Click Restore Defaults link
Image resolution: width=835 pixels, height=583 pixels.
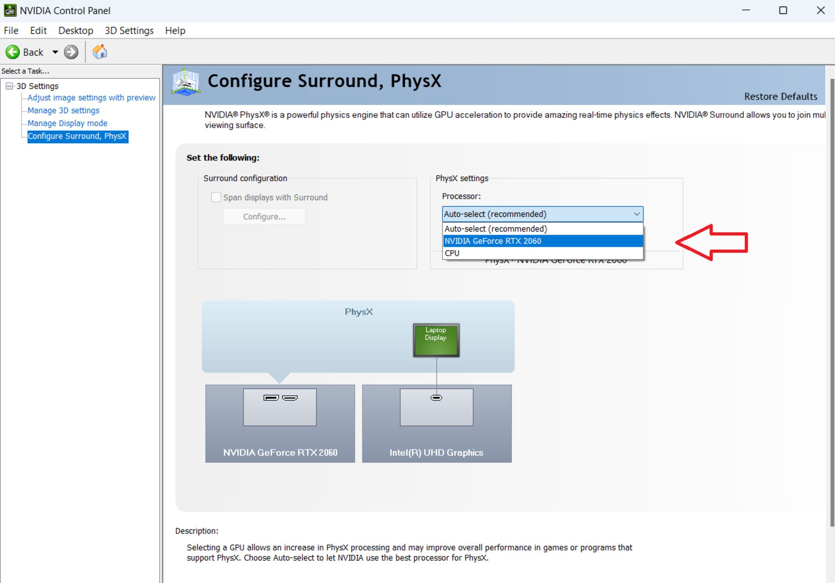tap(781, 96)
